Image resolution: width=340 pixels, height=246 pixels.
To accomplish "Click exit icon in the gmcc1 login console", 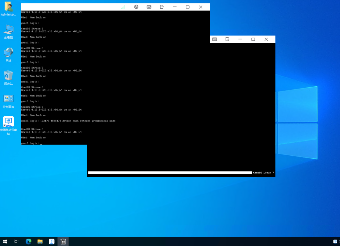I will tap(162, 7).
